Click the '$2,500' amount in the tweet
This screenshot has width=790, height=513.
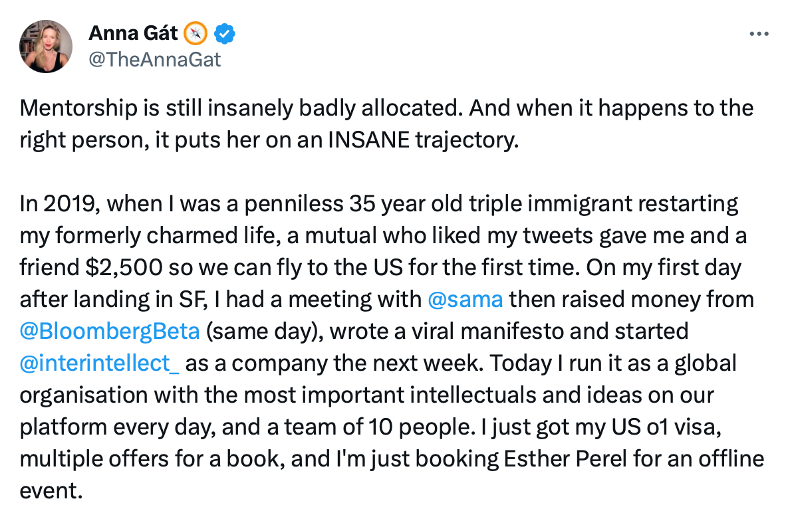tap(124, 267)
